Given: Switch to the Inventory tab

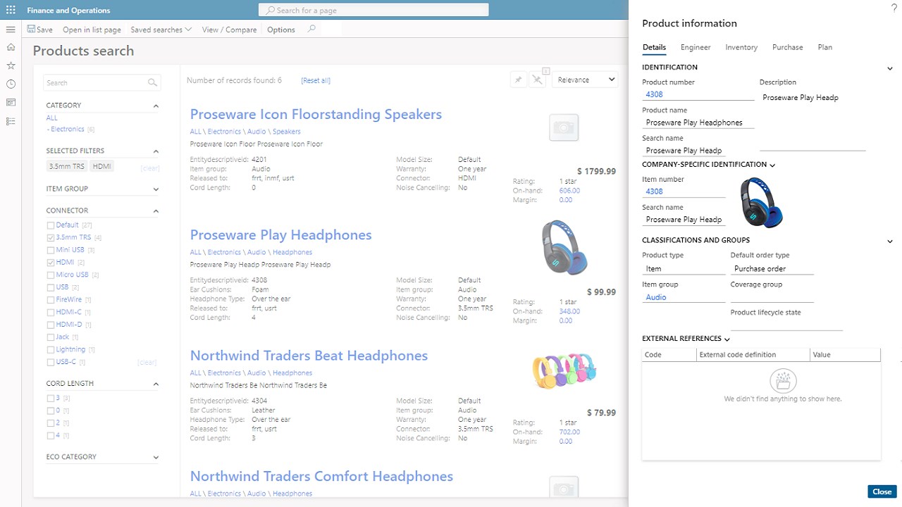Looking at the screenshot, I should 741,47.
